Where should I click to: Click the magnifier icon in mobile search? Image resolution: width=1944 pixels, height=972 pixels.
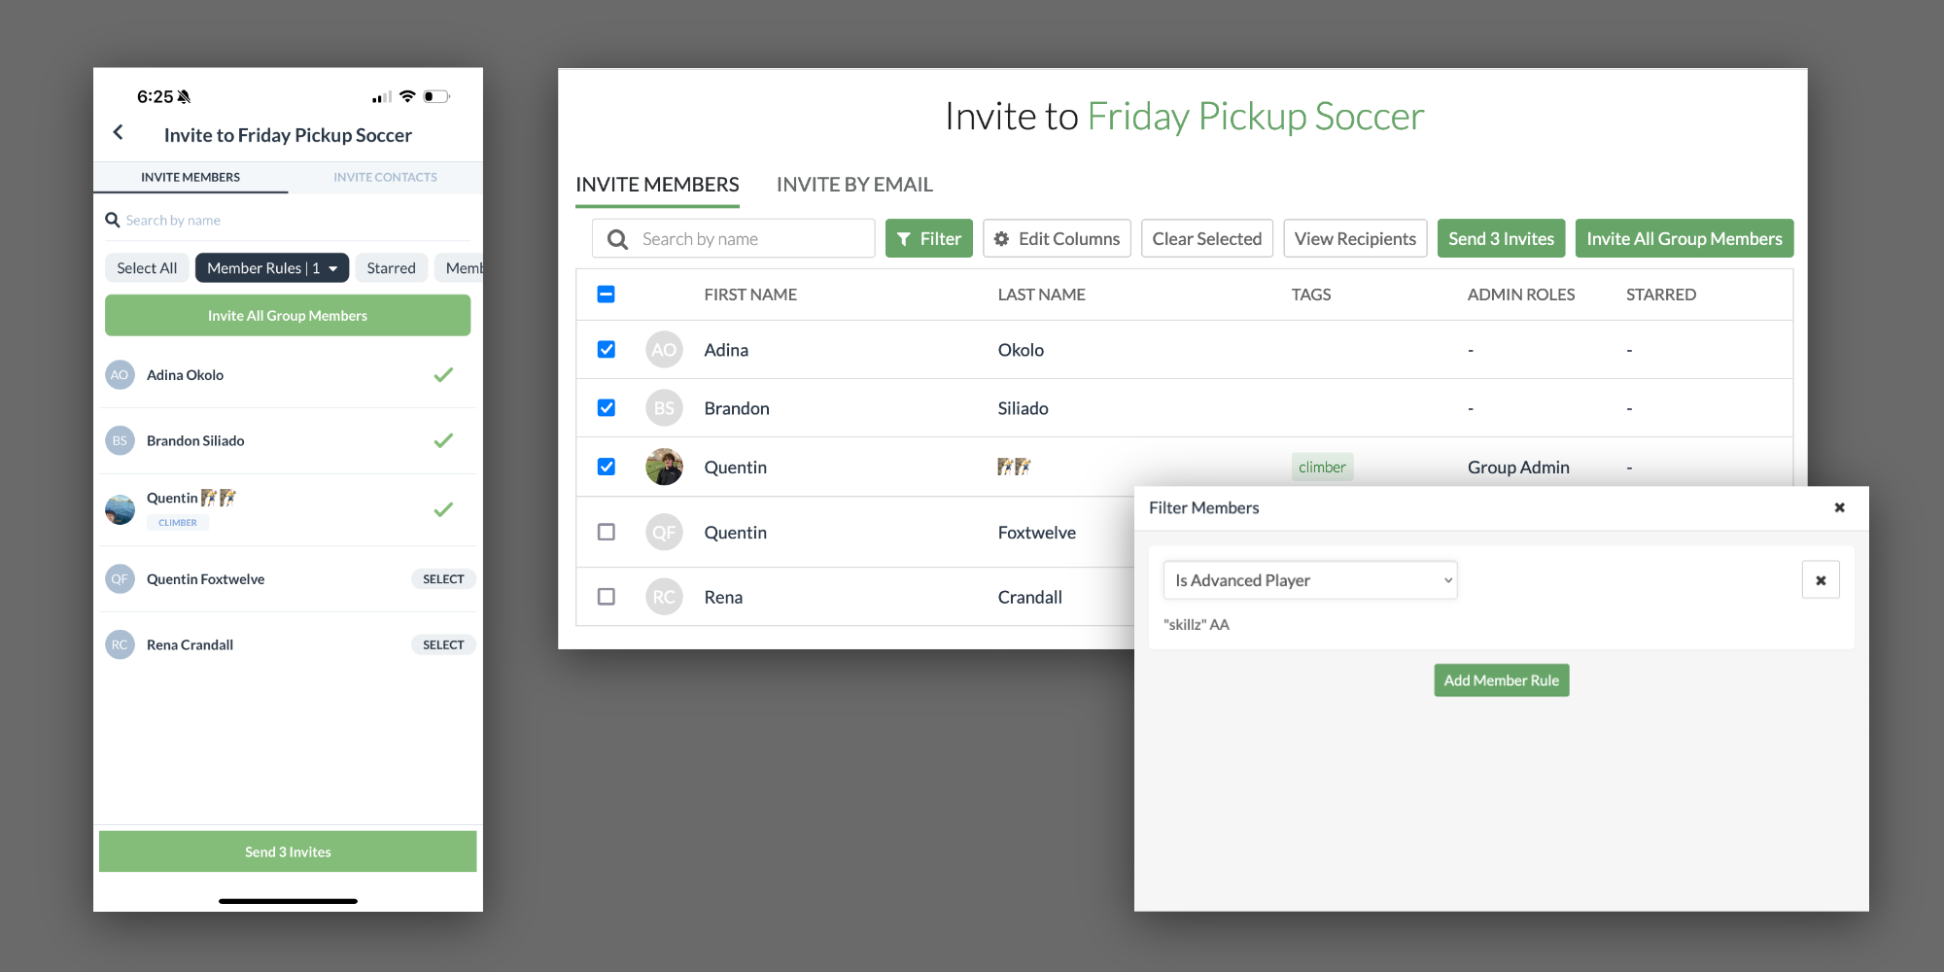(113, 221)
